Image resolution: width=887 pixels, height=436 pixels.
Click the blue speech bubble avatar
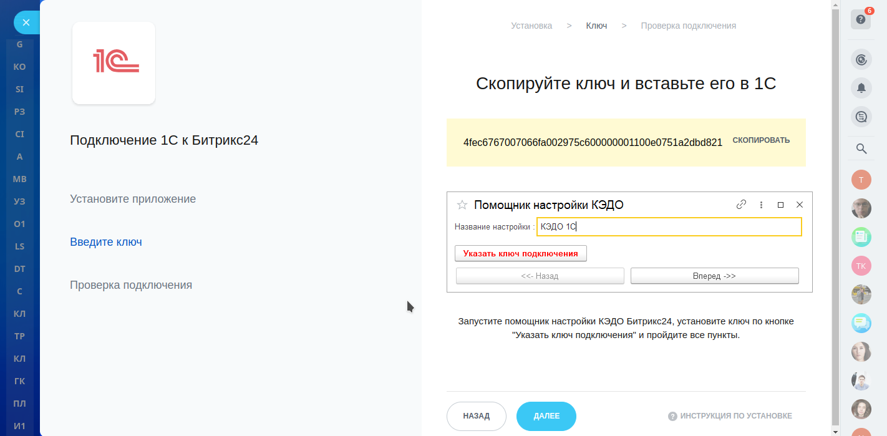coord(861,323)
